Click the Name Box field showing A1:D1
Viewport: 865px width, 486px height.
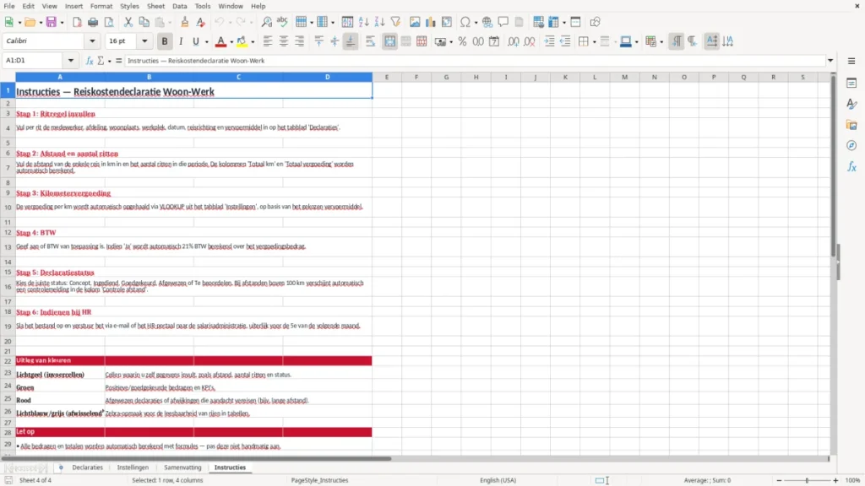(x=34, y=61)
